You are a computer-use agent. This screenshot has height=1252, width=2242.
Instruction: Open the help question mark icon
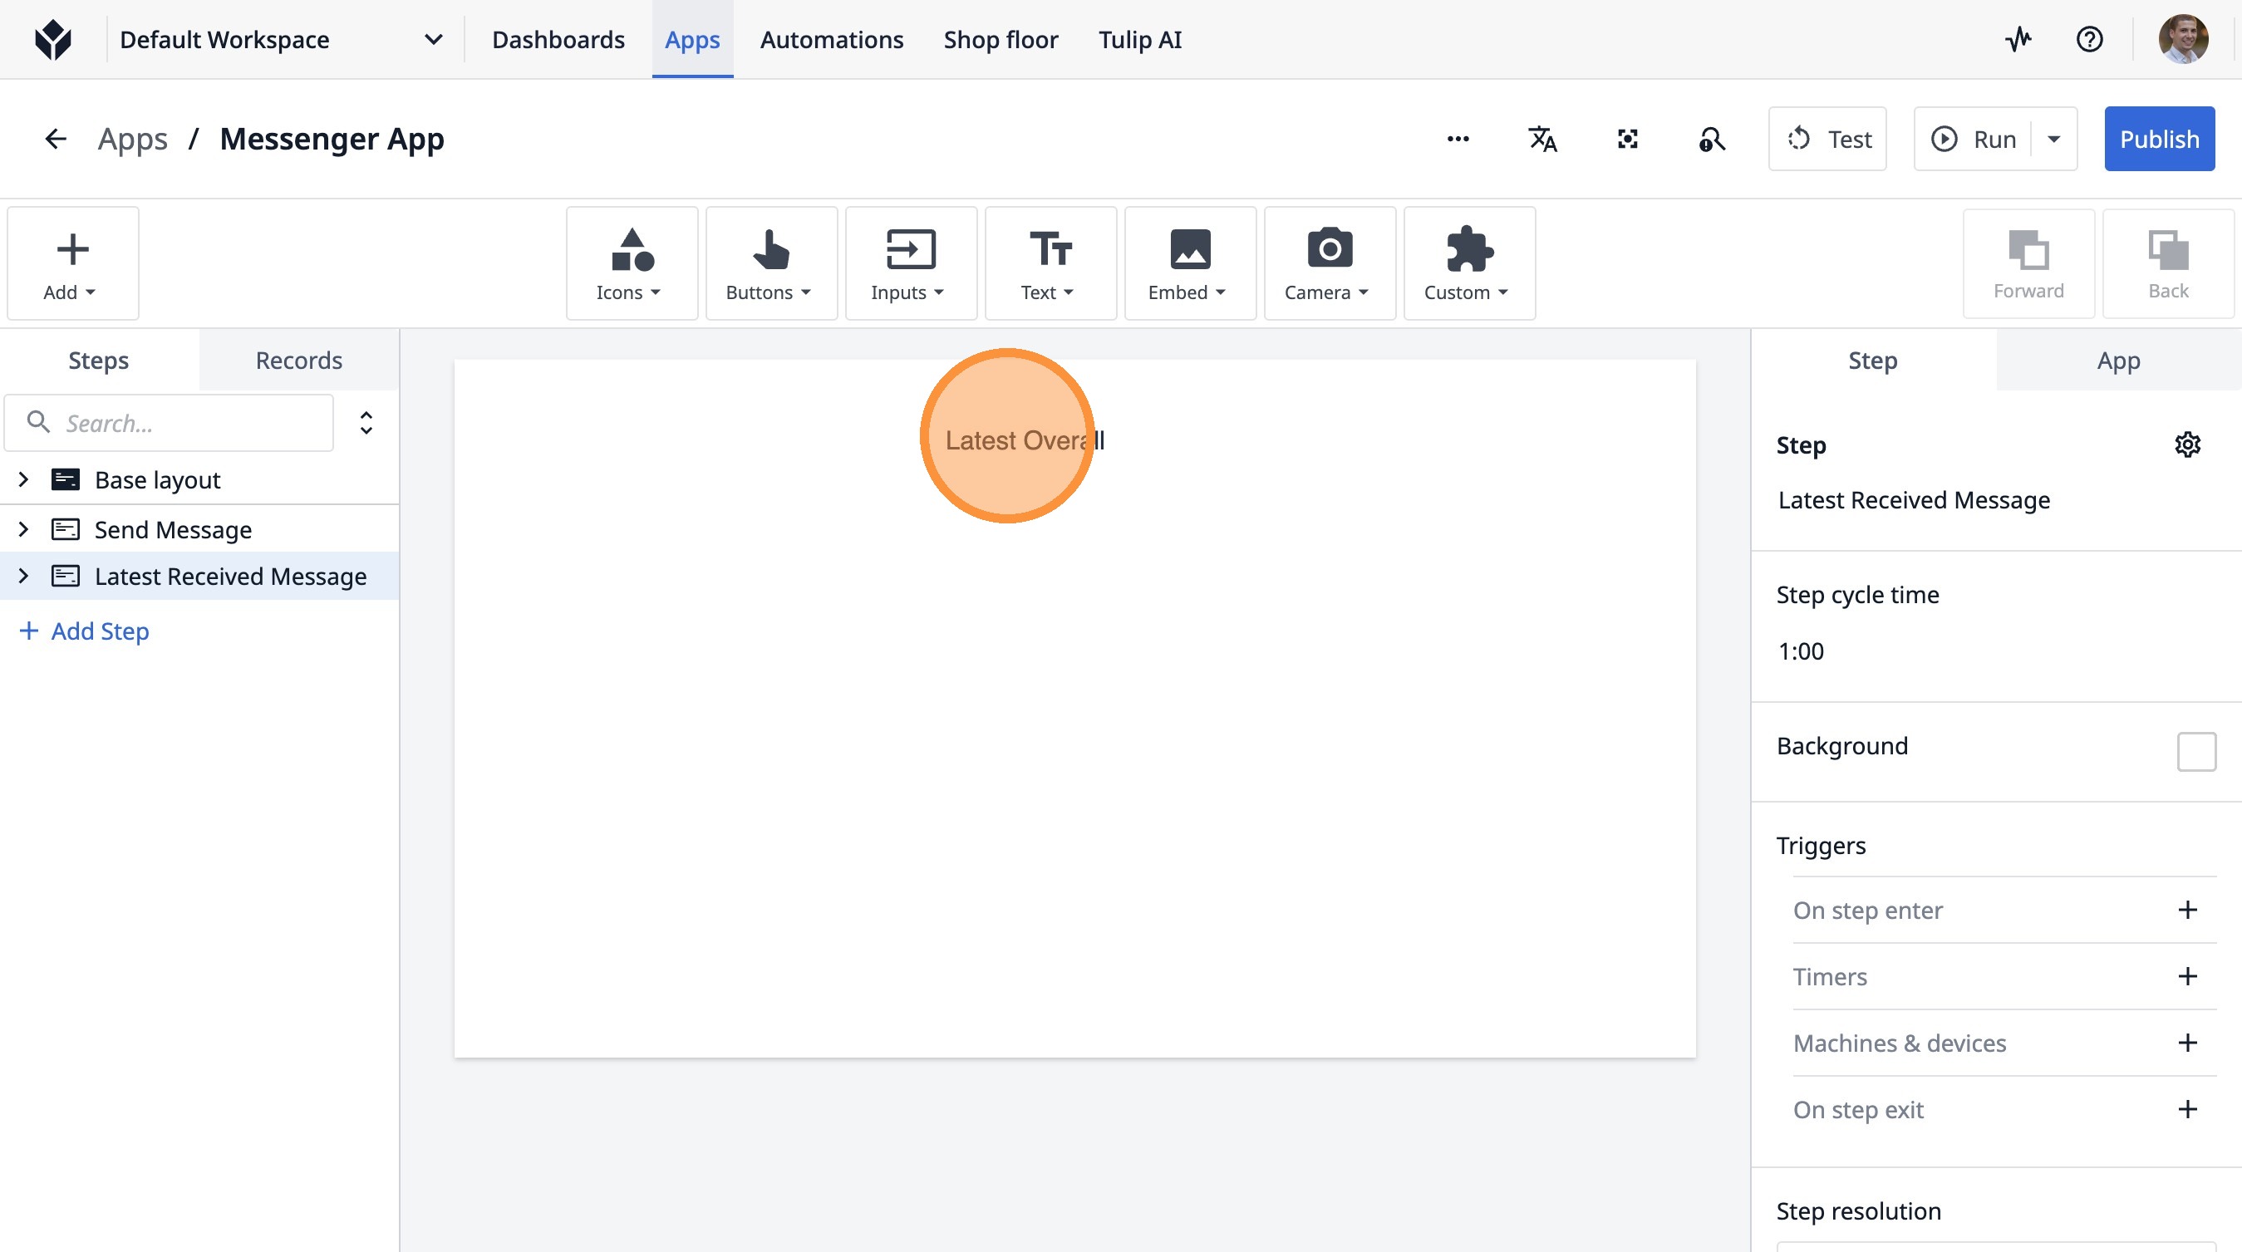2089,39
